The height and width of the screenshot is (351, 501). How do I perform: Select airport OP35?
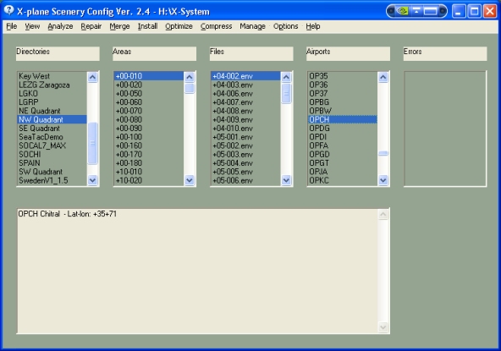point(343,76)
